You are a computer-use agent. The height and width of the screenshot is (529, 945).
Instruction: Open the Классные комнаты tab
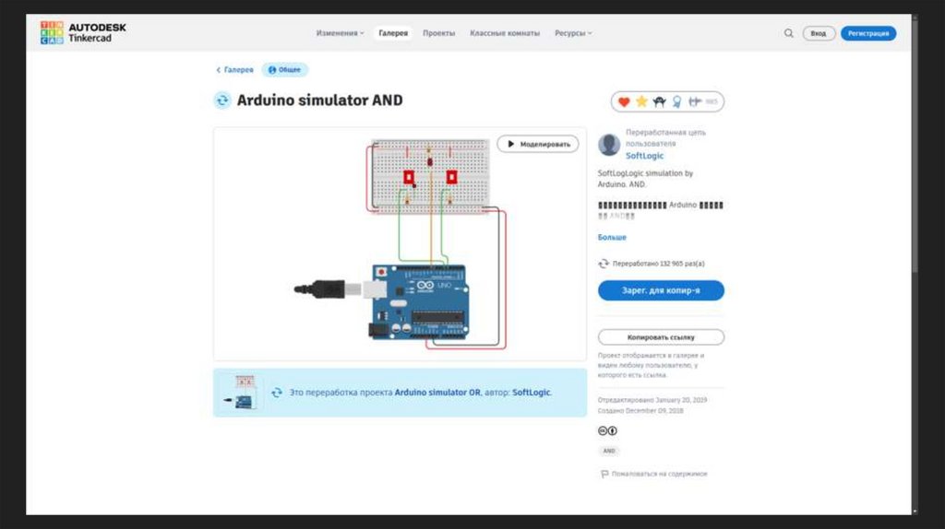pyautogui.click(x=505, y=33)
